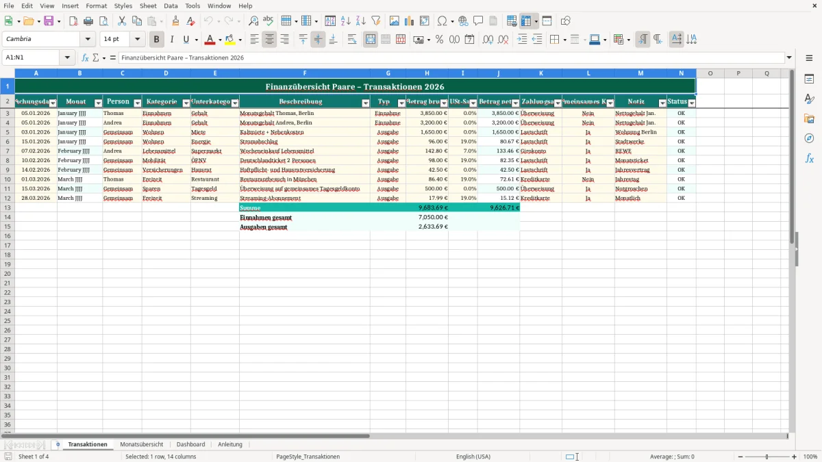Viewport: 822px width, 462px height.
Task: Open the Sheet menu
Action: tap(148, 5)
